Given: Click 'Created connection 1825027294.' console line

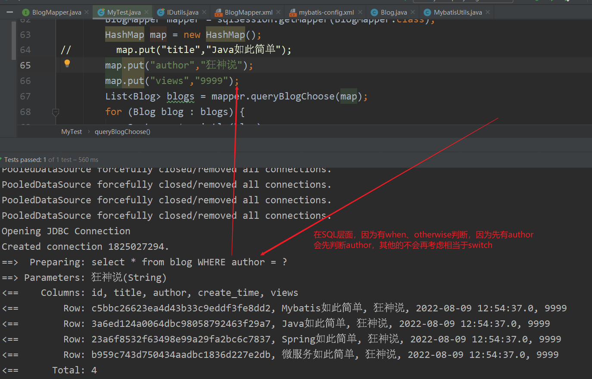Looking at the screenshot, I should [x=85, y=247].
